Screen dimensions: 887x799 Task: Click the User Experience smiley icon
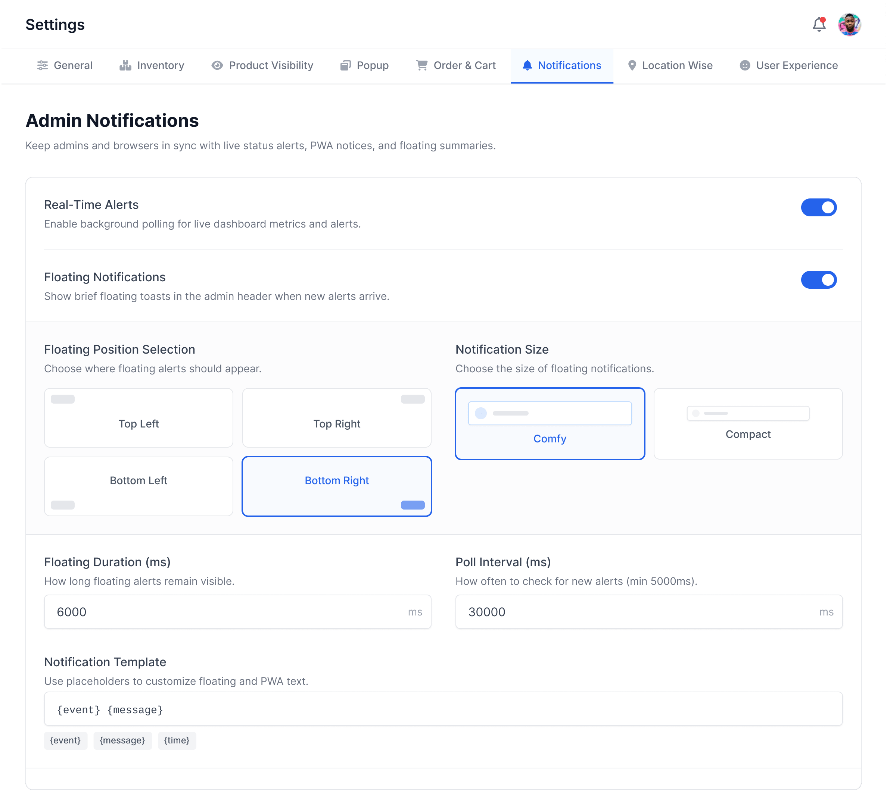[745, 65]
